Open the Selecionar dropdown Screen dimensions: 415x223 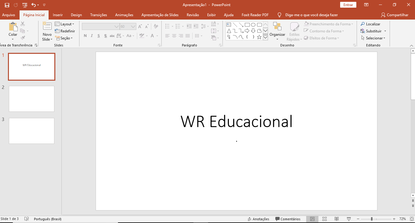(373, 38)
